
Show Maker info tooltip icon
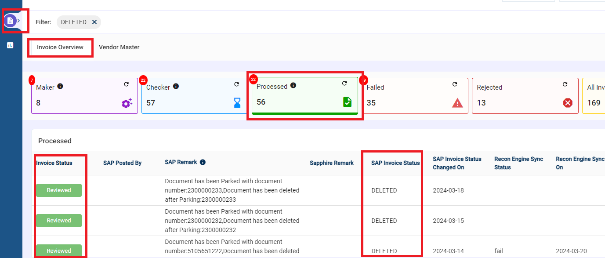60,86
